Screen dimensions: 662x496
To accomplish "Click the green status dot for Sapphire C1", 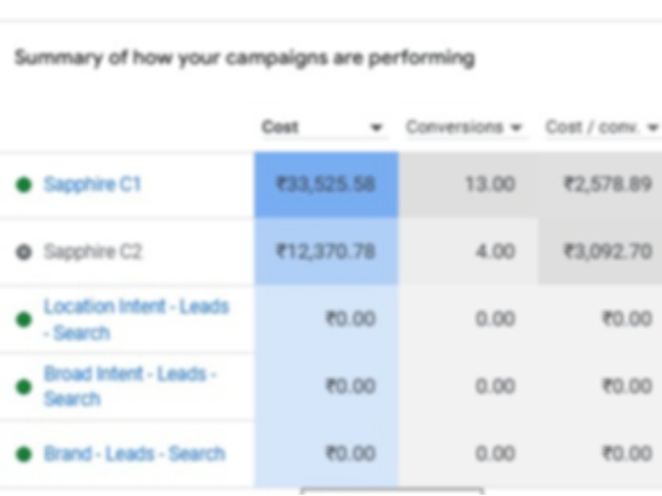I will [x=24, y=184].
